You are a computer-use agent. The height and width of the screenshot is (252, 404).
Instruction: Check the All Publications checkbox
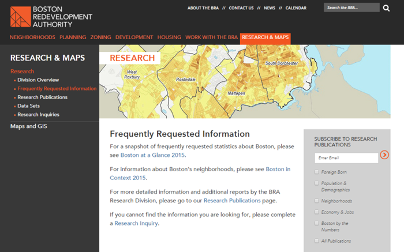[317, 240]
